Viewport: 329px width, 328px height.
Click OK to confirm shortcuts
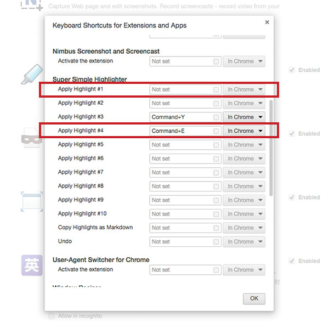click(254, 298)
